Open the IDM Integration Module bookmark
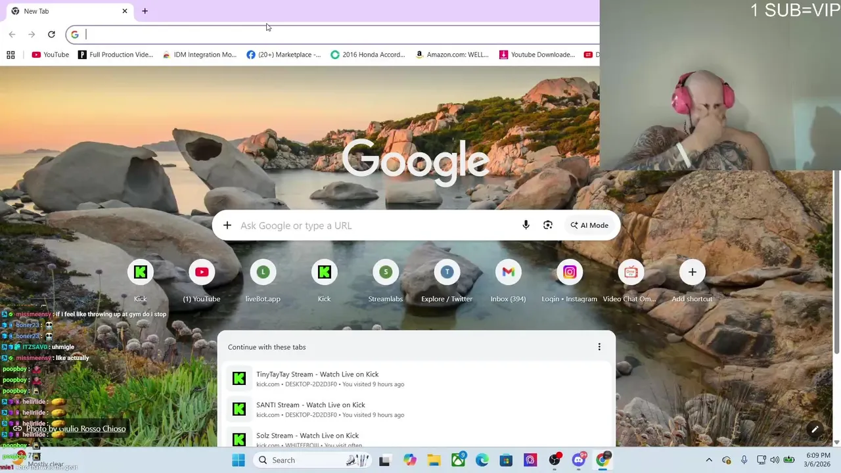This screenshot has width=841, height=473. 199,55
